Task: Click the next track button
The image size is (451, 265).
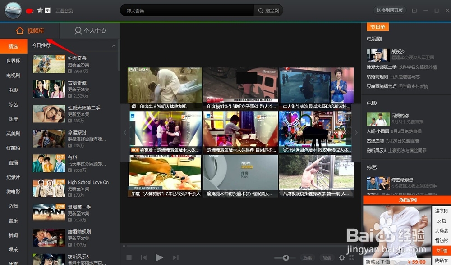Action: tap(175, 257)
